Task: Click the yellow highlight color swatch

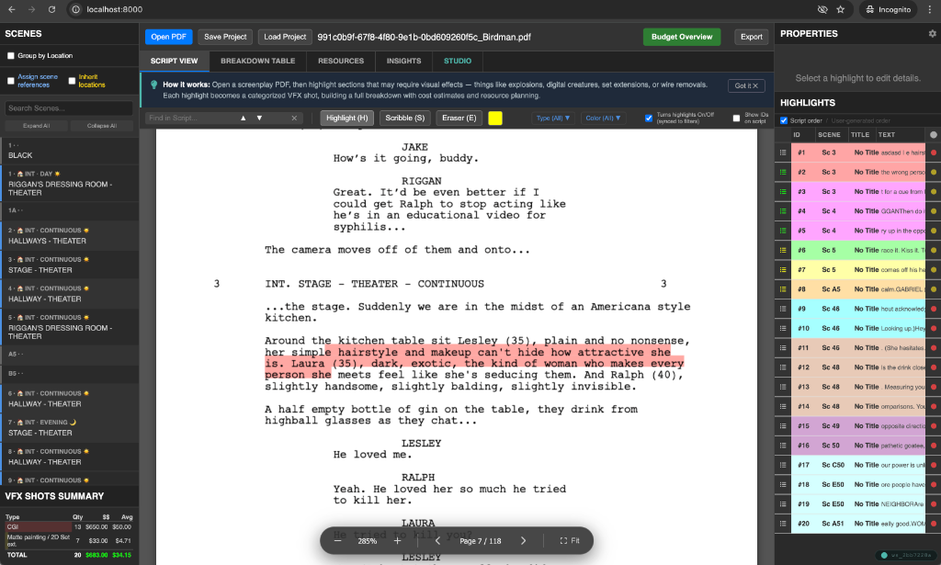Action: click(x=494, y=118)
